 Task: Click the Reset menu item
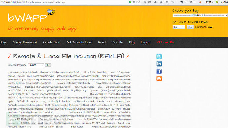coord(102,42)
